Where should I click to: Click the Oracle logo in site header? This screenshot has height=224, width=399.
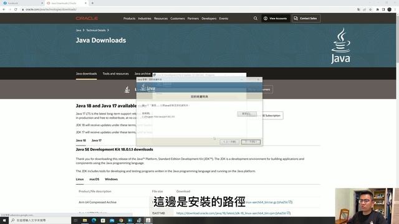pos(87,18)
